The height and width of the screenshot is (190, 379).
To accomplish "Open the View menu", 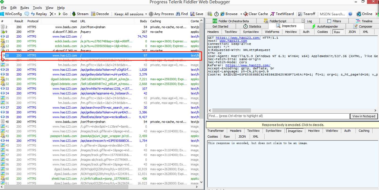I will (x=49, y=8).
